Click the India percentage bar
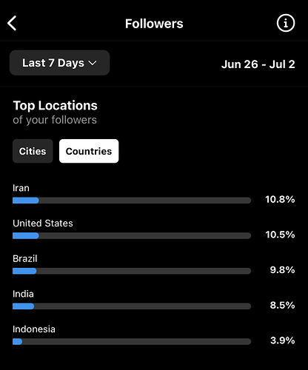The width and height of the screenshot is (308, 370). (132, 306)
